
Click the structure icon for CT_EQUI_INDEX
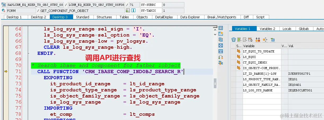coord(238,63)
